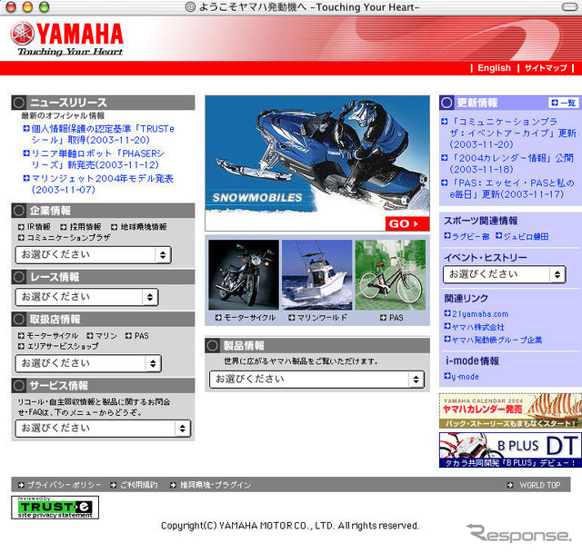Screen dimensions: 582x553
Task: Click arrow icon beside ラグビー部
Action: point(447,236)
